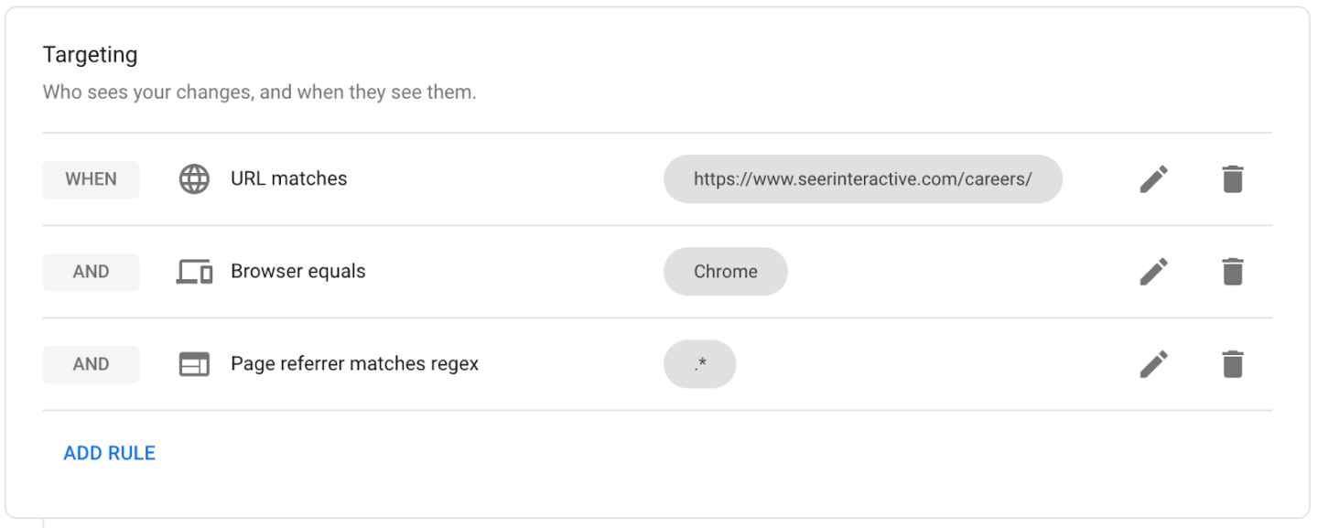
Task: Click the Targeting section heading
Action: 90,55
